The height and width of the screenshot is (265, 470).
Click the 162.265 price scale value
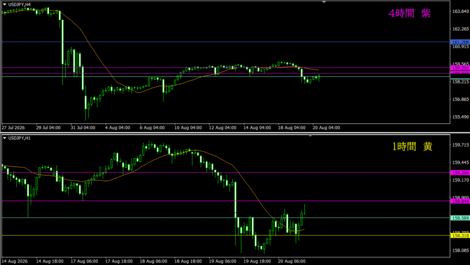point(460,29)
